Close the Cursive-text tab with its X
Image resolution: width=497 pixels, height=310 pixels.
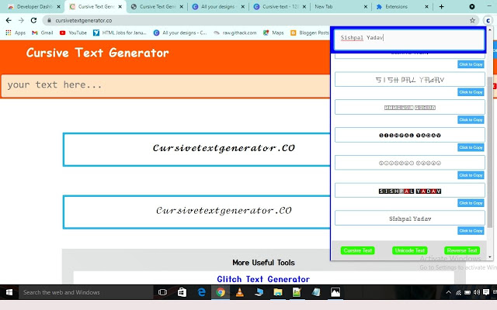pos(304,7)
